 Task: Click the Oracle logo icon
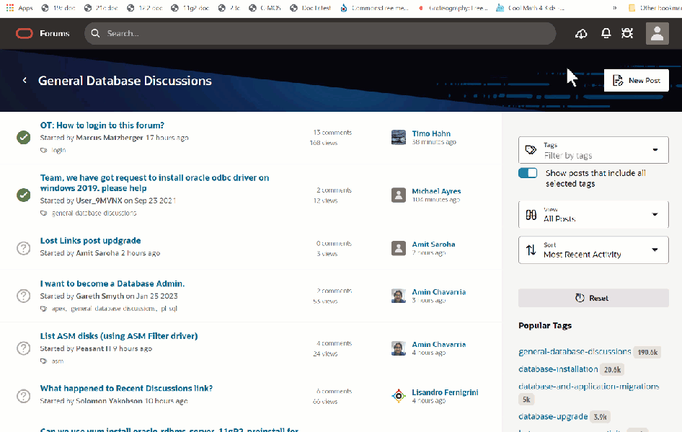(x=25, y=33)
